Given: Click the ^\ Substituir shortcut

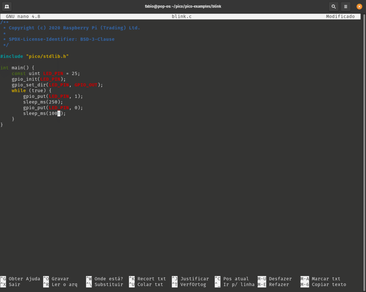Looking at the screenshot, I should click(104, 285).
